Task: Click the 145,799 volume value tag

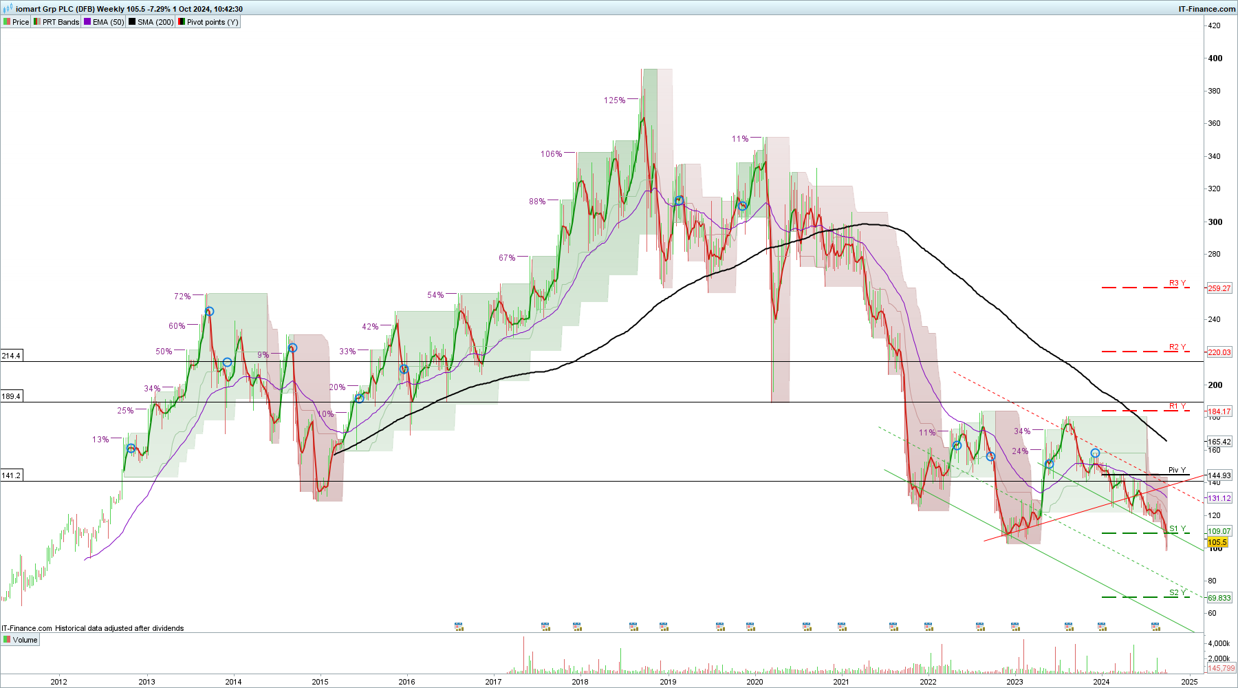Action: click(1221, 668)
